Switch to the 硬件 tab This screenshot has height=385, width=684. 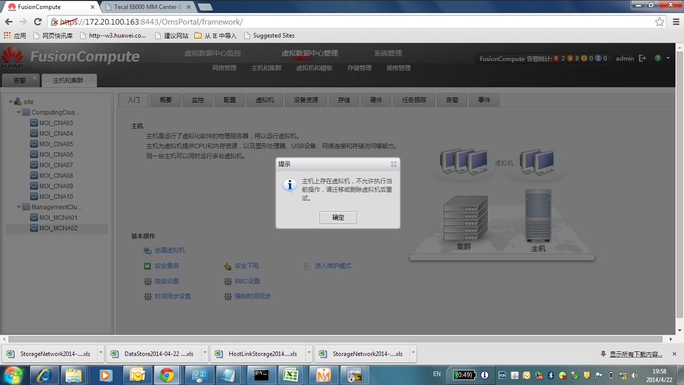point(376,100)
